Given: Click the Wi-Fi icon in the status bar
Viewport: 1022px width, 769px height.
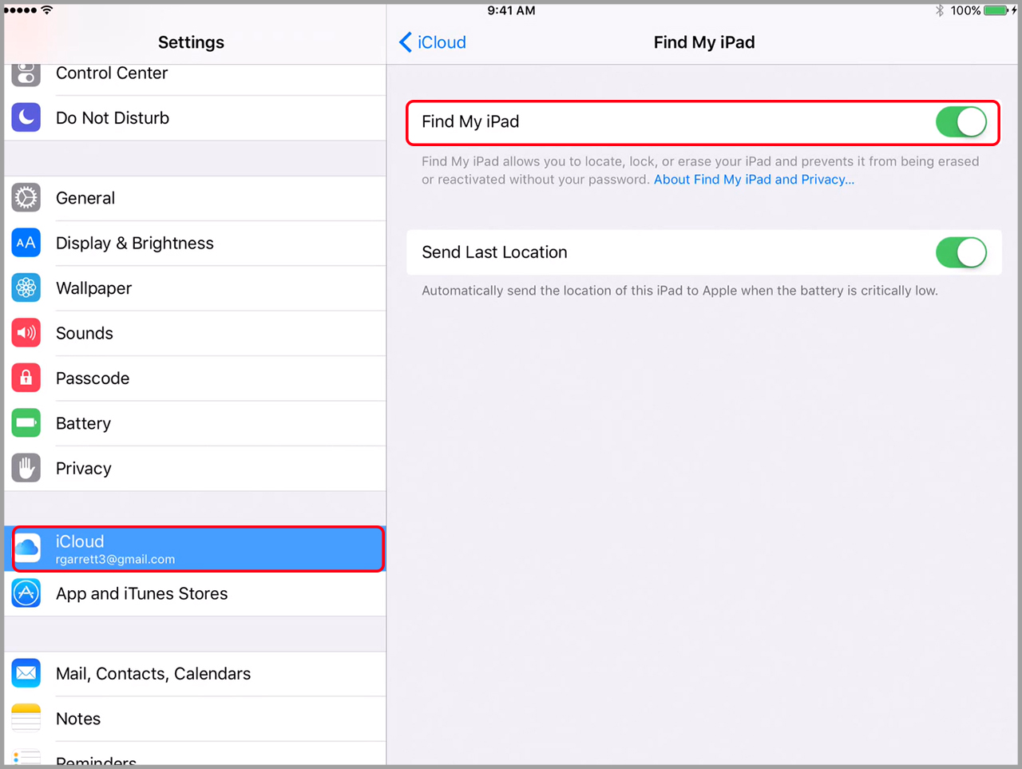Looking at the screenshot, I should click(x=46, y=10).
